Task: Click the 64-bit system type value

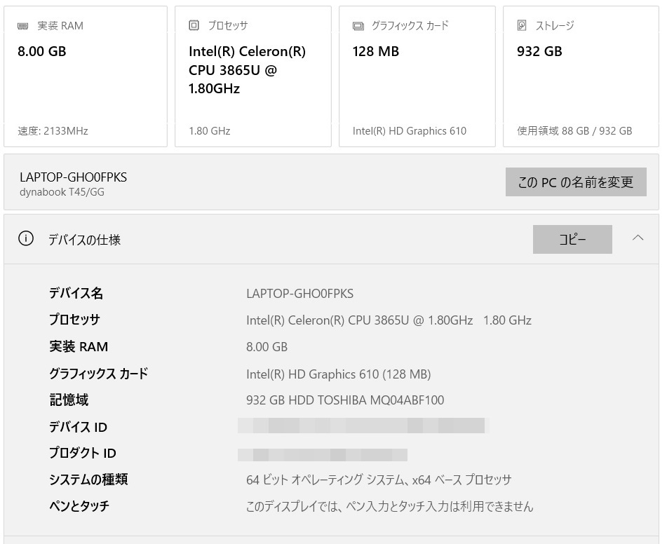Action: pos(379,480)
